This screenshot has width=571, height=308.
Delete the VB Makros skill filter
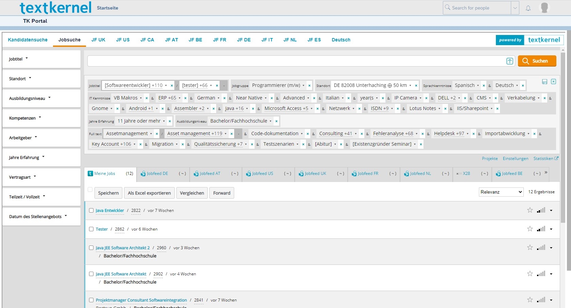pyautogui.click(x=146, y=98)
